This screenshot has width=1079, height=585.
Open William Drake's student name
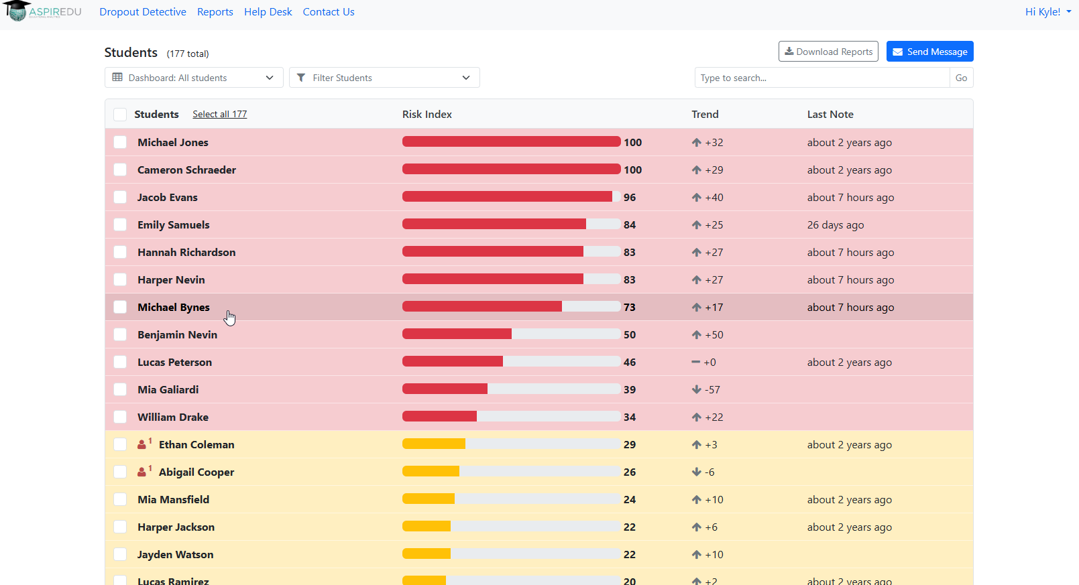(173, 417)
